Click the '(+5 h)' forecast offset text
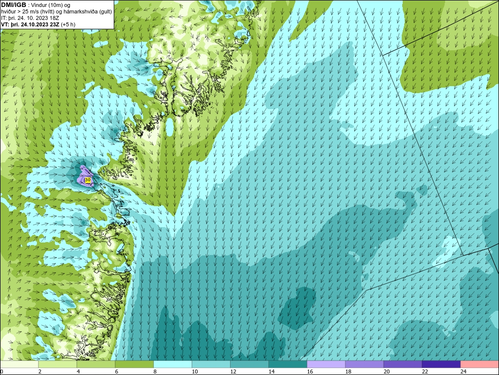The image size is (499, 375). (68, 24)
